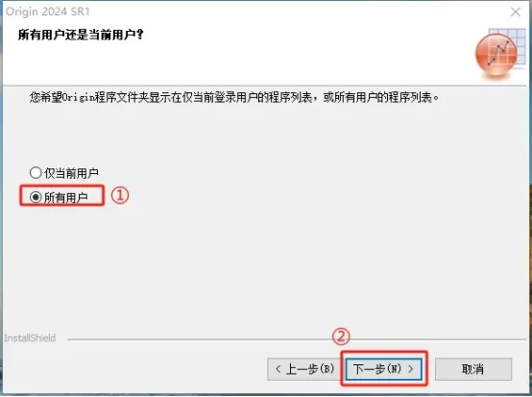Cancel the installation with 取消
Screen dimensions: 532x397
click(x=473, y=369)
